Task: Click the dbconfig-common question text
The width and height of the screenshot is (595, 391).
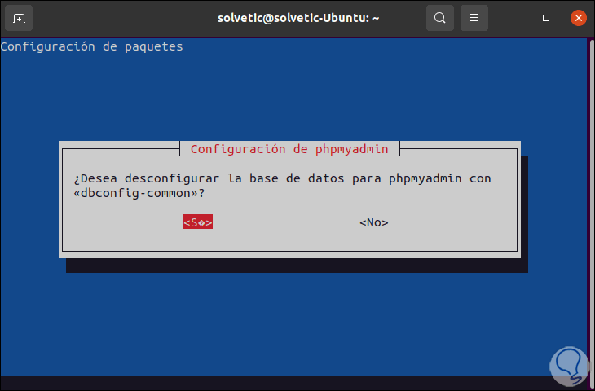Action: click(x=282, y=186)
